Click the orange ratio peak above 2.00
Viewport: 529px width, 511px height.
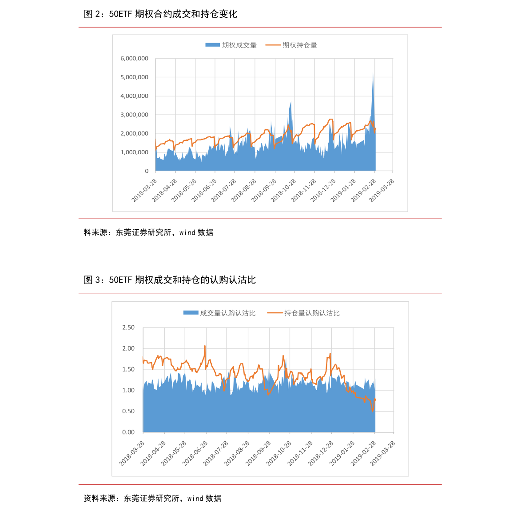pyautogui.click(x=205, y=347)
